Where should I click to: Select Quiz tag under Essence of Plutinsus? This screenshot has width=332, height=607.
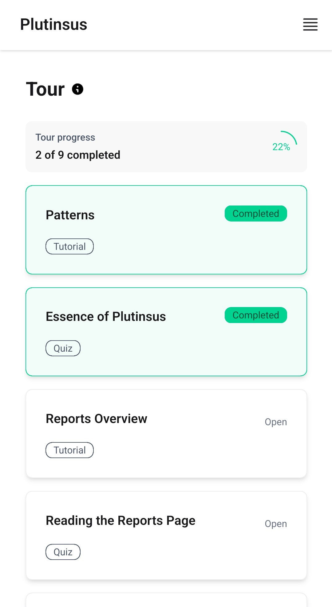point(63,348)
